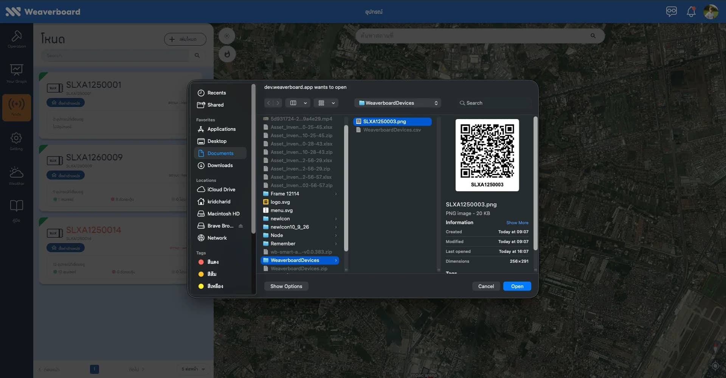Image resolution: width=726 pixels, height=378 pixels.
Task: Open the items-per-page dropdown in node list
Action: click(x=193, y=369)
